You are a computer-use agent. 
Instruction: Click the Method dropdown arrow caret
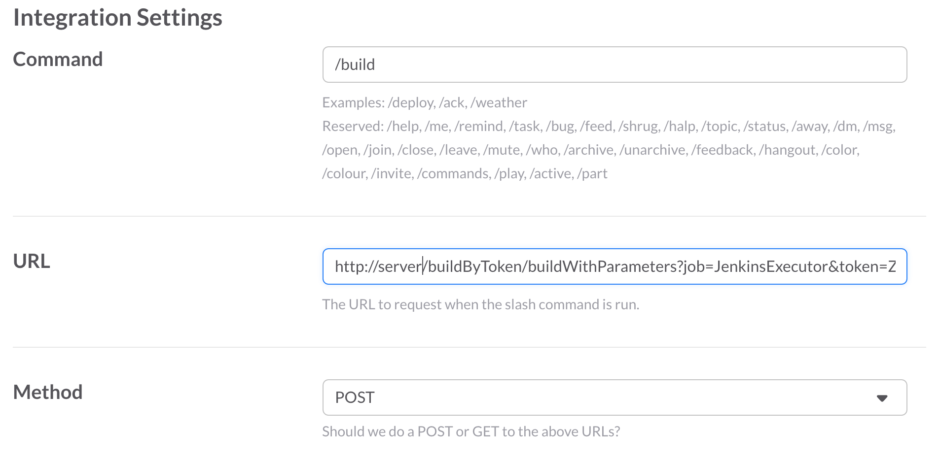point(882,398)
